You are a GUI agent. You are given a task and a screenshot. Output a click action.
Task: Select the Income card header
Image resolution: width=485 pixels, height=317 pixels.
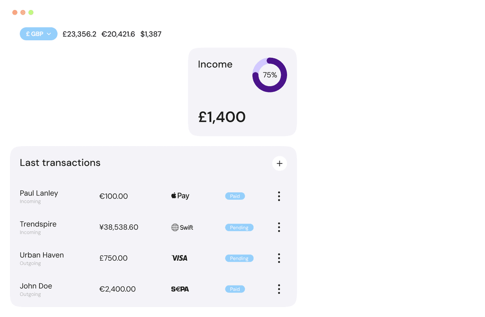(x=215, y=64)
